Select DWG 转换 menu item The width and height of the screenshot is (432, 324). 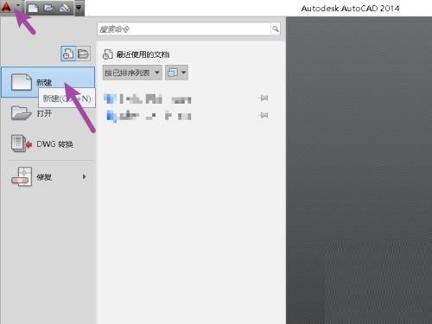pos(48,143)
